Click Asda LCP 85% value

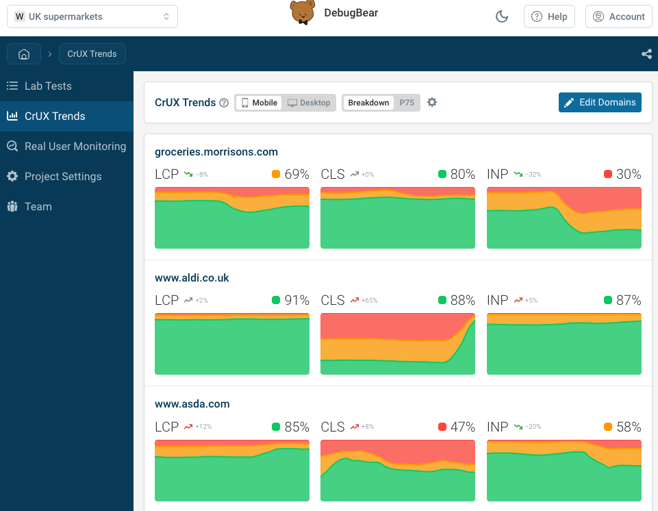pos(296,427)
